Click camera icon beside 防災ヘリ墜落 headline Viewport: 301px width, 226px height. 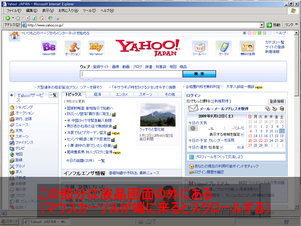tap(114, 114)
